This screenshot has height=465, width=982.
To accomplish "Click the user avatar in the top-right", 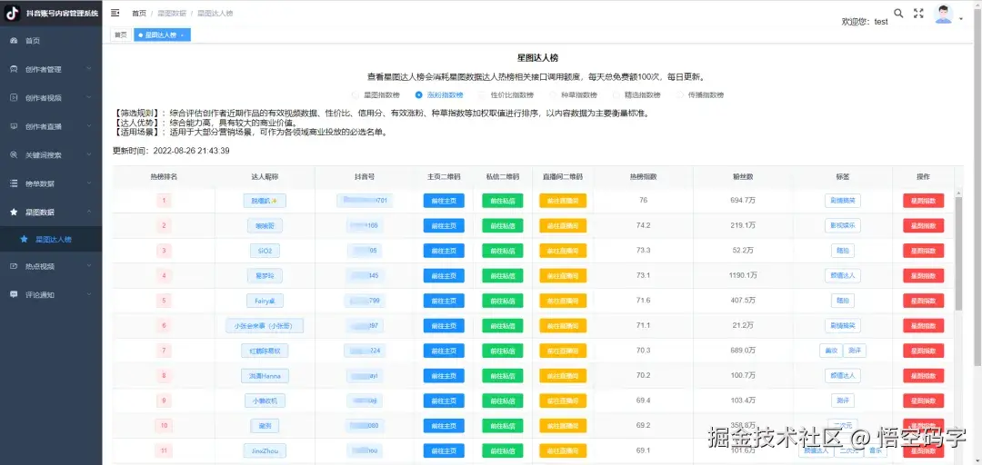I will (x=943, y=14).
